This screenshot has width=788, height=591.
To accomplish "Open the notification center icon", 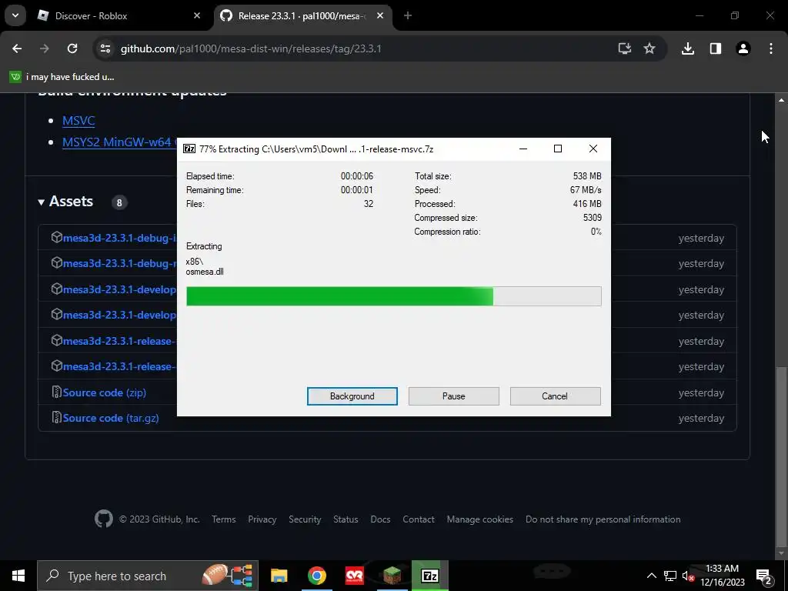I will click(x=764, y=576).
